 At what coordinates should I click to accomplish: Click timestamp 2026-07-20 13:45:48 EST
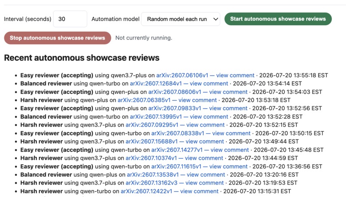click(x=288, y=150)
